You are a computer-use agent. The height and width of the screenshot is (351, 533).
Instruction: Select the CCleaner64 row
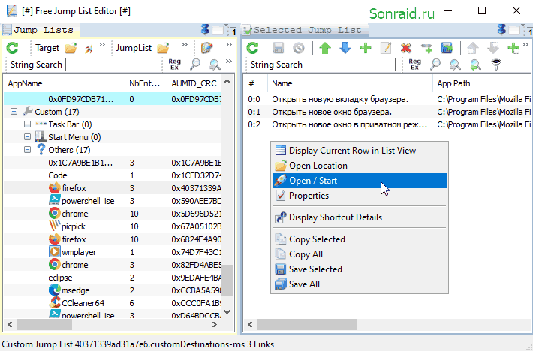[x=113, y=303]
